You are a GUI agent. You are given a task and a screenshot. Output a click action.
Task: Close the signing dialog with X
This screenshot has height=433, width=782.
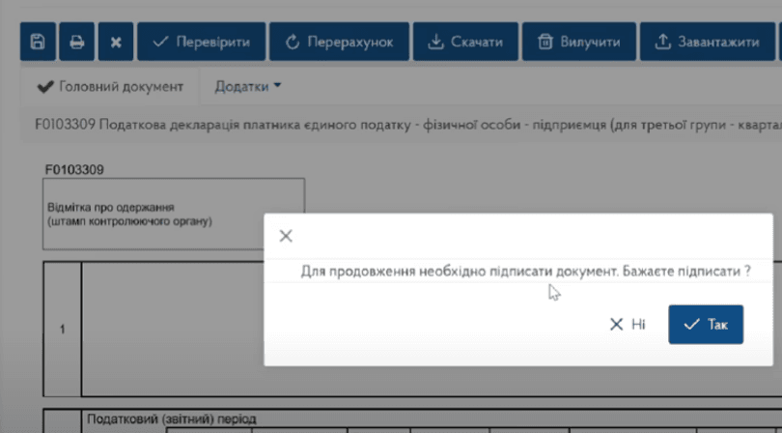coord(286,236)
